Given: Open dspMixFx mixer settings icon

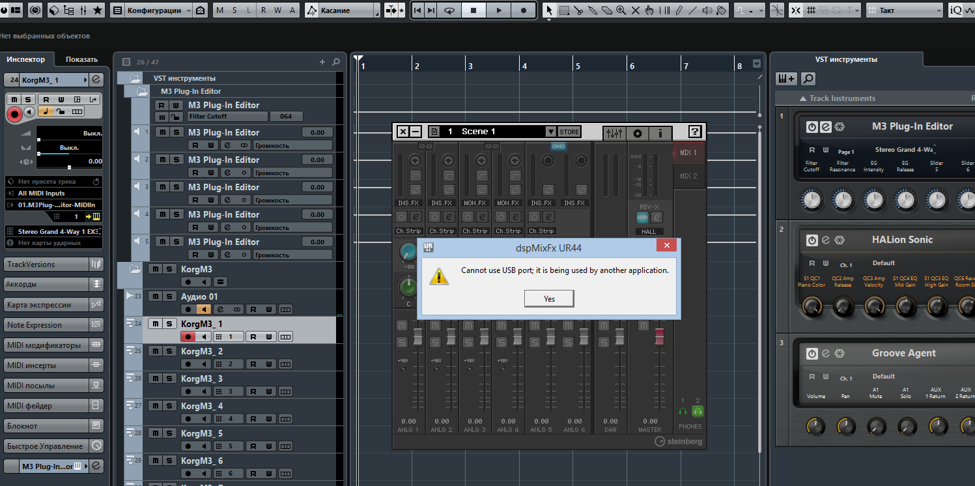Looking at the screenshot, I should coord(614,132).
